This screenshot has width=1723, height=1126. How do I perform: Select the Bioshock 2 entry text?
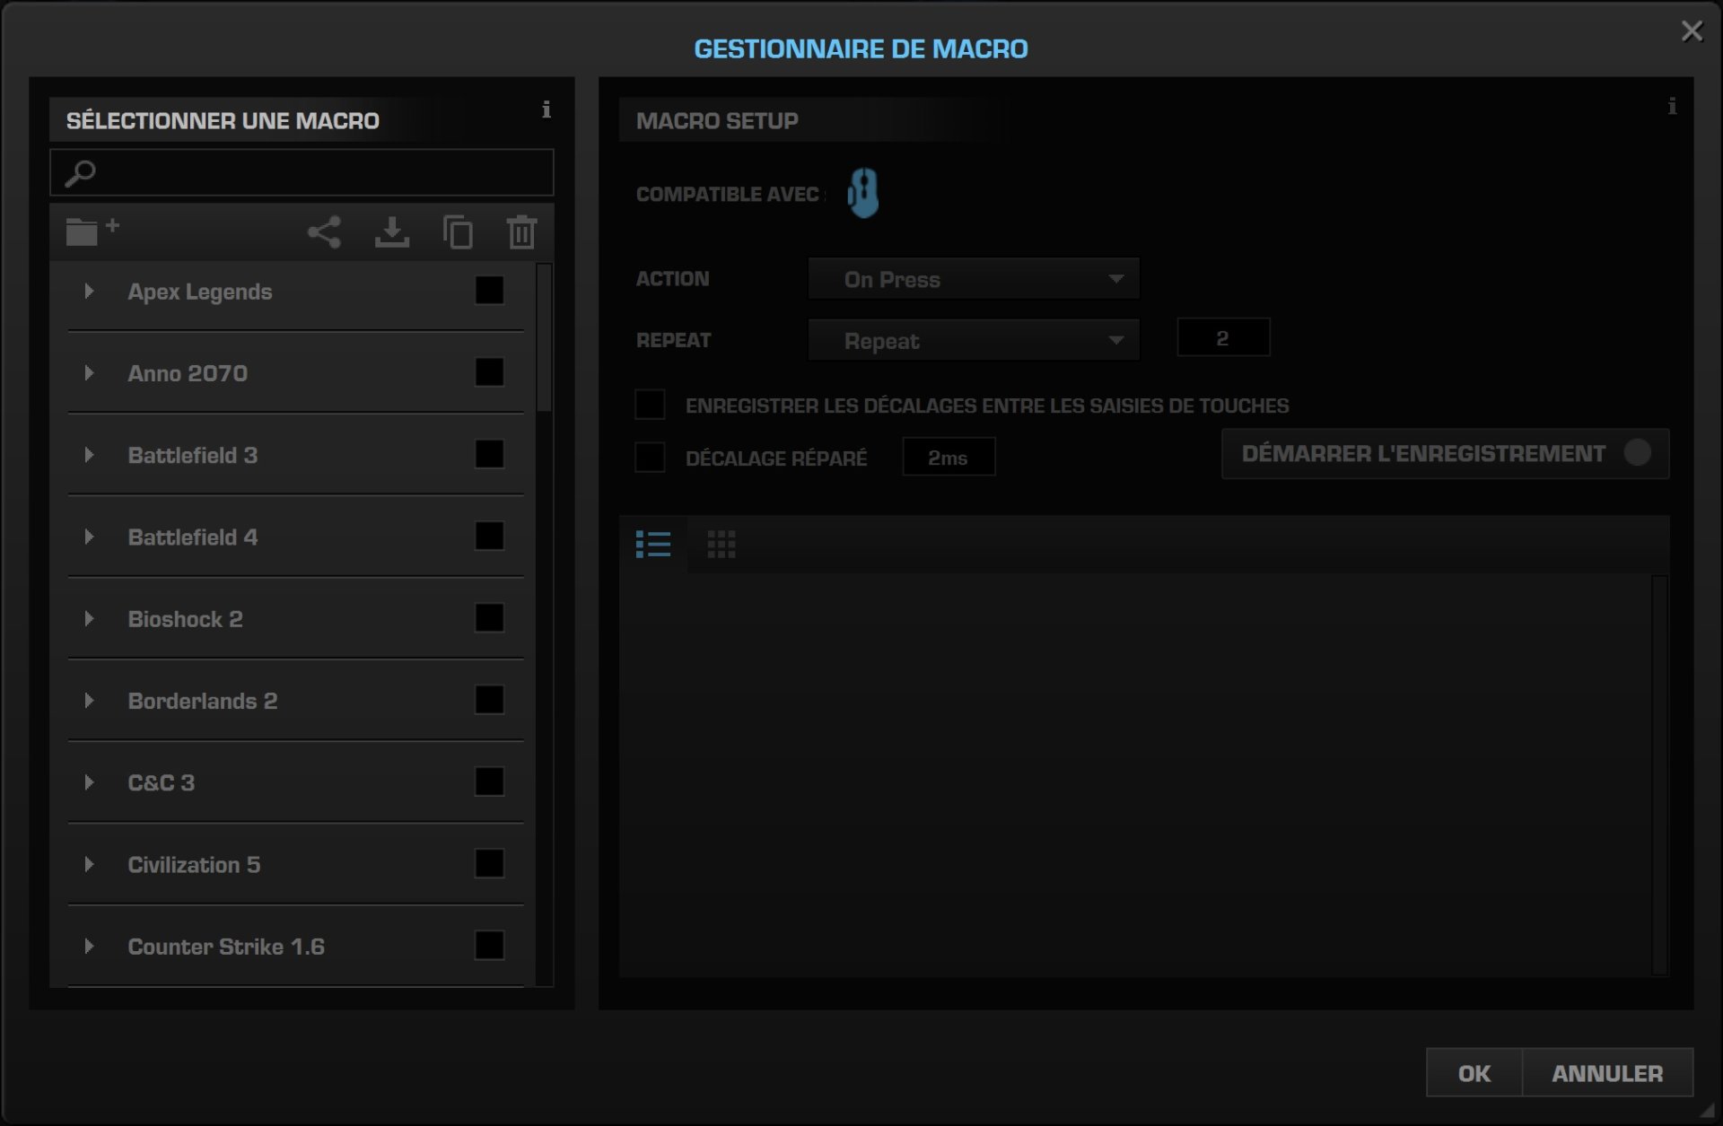point(185,619)
